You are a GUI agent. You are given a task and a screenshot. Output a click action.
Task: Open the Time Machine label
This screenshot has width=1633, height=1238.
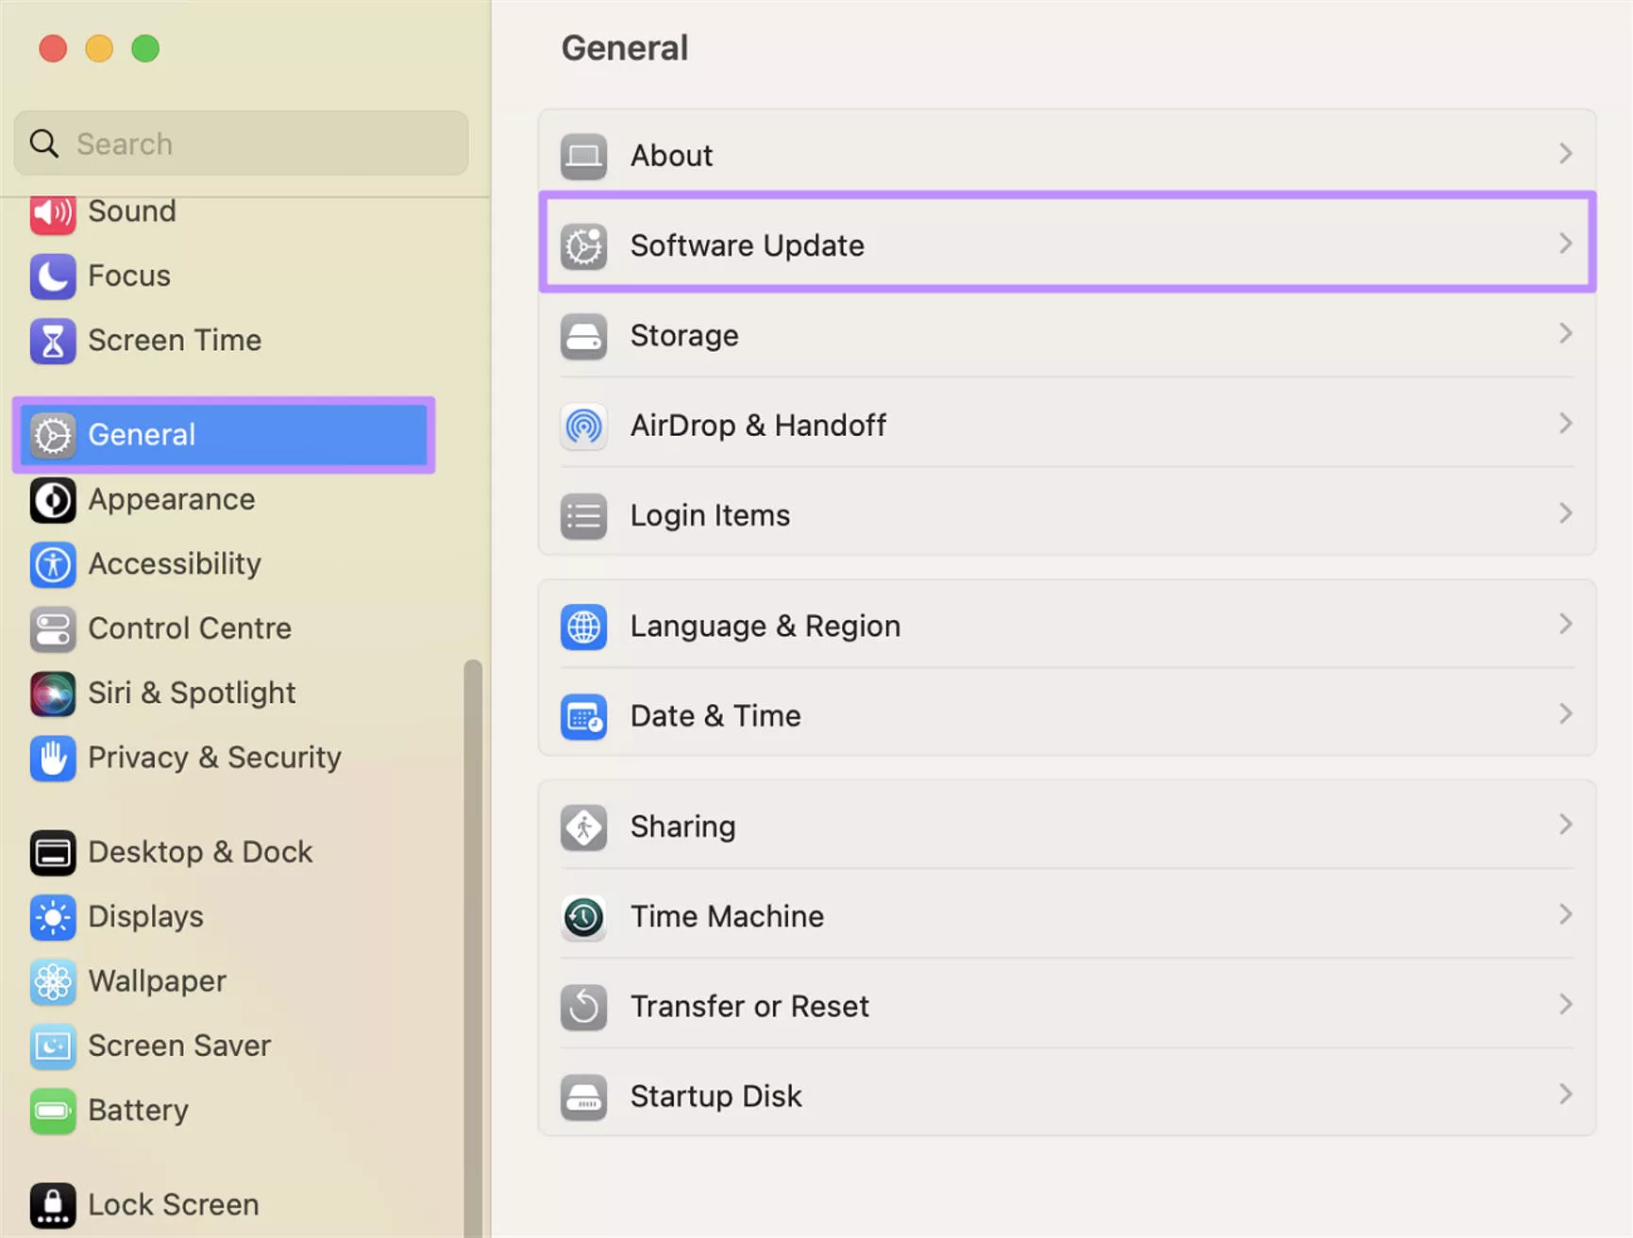(x=727, y=917)
